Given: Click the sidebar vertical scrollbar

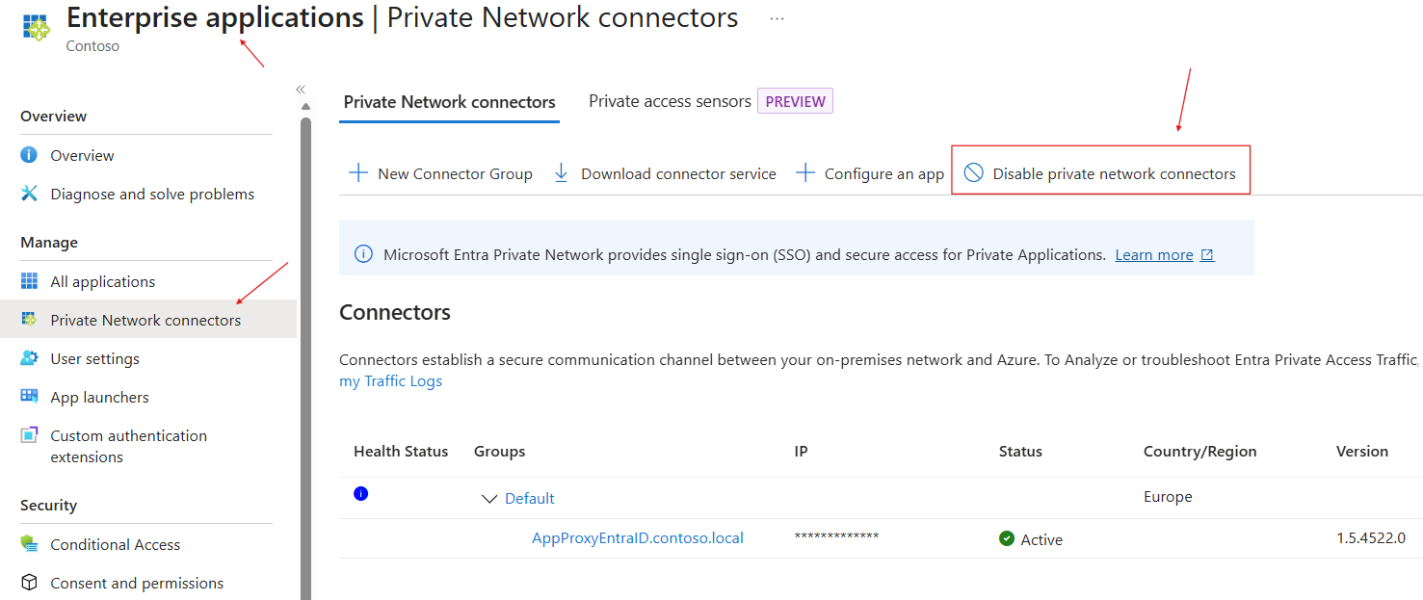Looking at the screenshot, I should [305, 356].
